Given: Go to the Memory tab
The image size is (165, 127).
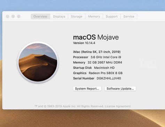Looking at the screenshot, I should click(x=94, y=17).
